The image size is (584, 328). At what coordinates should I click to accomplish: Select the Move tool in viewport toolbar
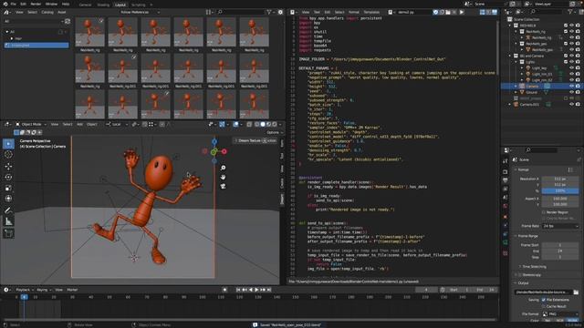[x=8, y=166]
